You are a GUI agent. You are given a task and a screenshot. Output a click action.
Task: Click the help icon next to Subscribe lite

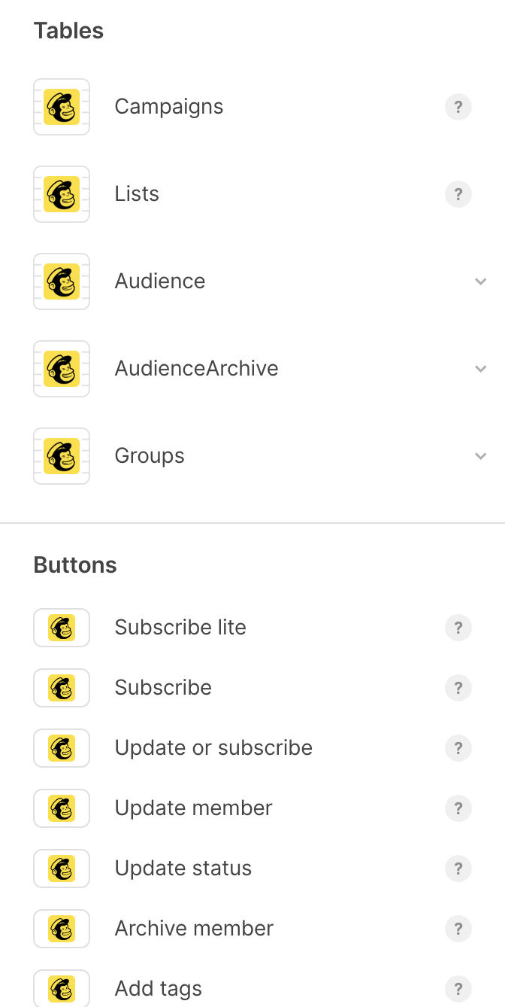coord(458,628)
